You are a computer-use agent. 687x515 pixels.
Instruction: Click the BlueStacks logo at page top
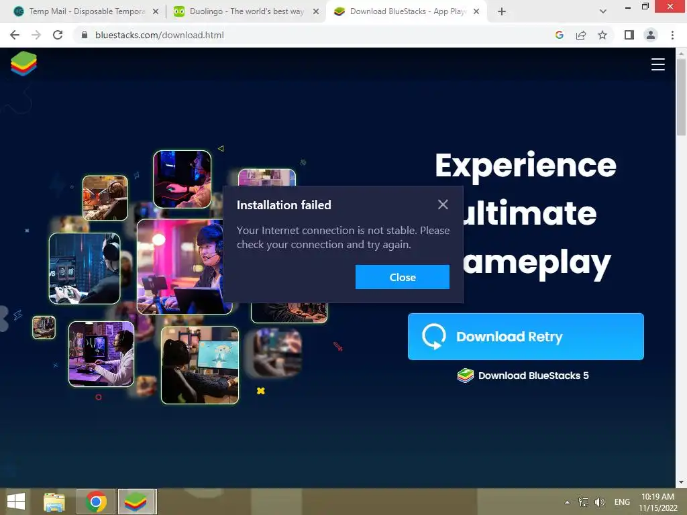[23, 64]
